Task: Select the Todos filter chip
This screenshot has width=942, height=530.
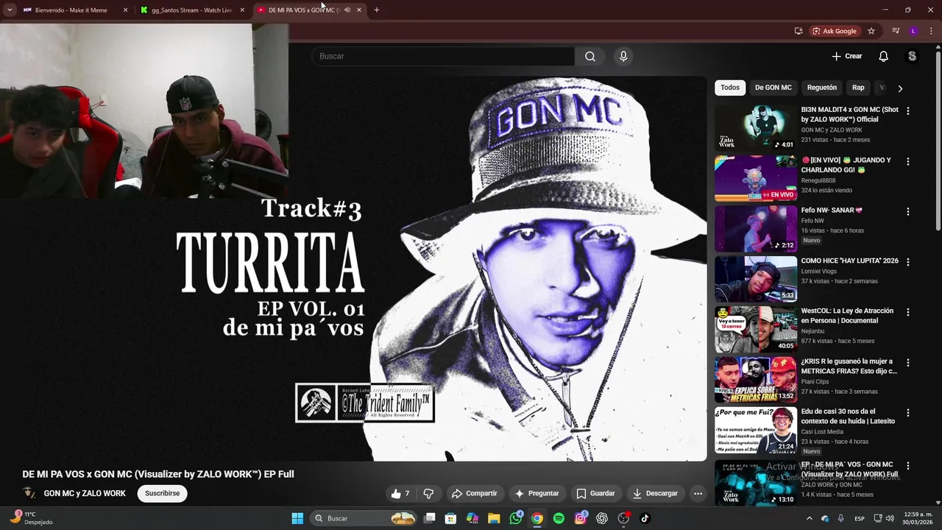Action: tap(730, 88)
